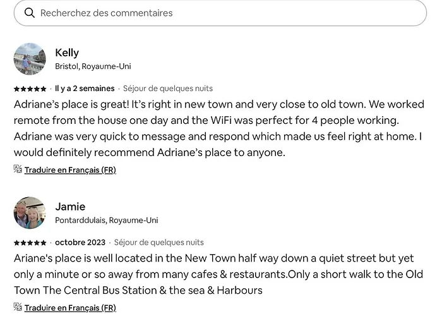Click translate icon under Kelly's review
The image size is (442, 316).
tap(18, 169)
